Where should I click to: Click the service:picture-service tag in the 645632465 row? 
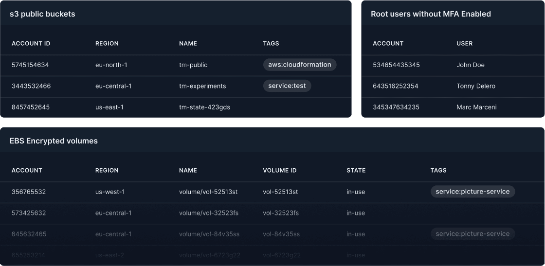tap(472, 234)
